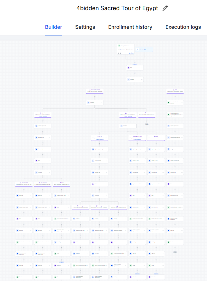Open the three-dot menu on Assign to user under High Tier
Image resolution: width=207 pixels, height=281 pixels.
pos(49,137)
